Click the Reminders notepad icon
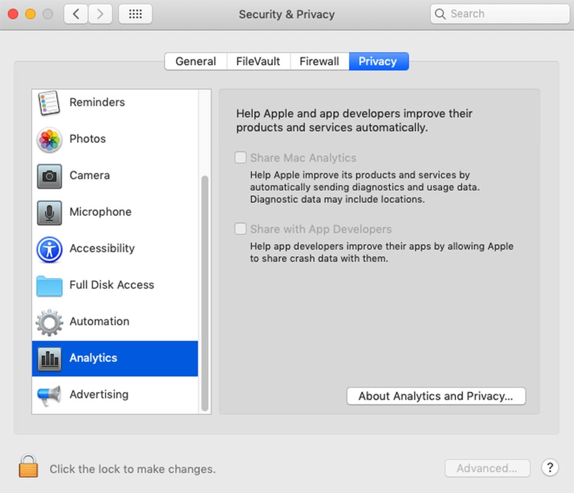The width and height of the screenshot is (574, 493). [x=48, y=103]
